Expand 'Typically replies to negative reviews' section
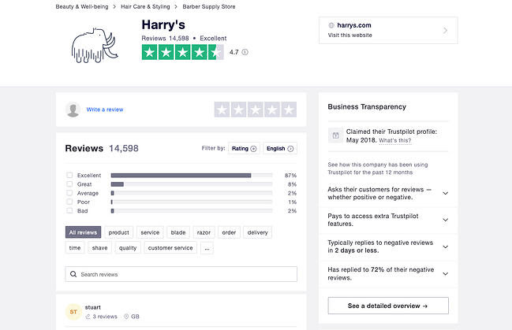Screen dimensions: 512x330 point(445,247)
